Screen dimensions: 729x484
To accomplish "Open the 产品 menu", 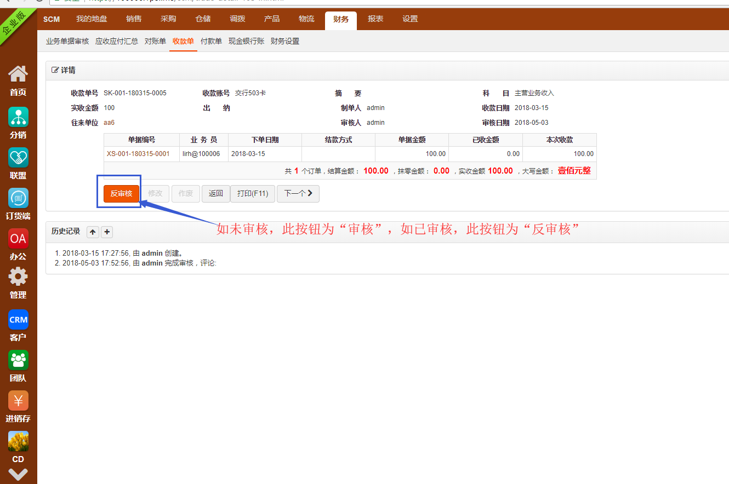I will coord(272,19).
